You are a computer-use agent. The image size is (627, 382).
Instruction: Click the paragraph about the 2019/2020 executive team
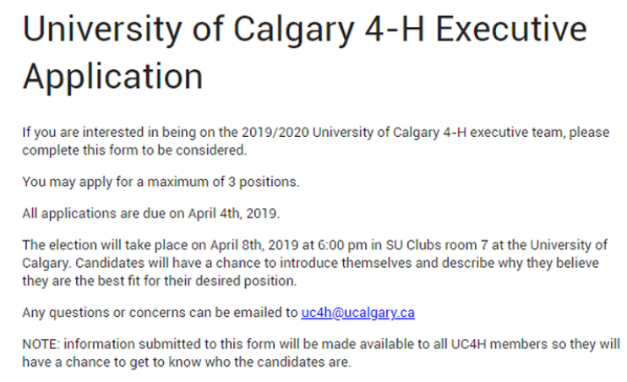pyautogui.click(x=316, y=141)
